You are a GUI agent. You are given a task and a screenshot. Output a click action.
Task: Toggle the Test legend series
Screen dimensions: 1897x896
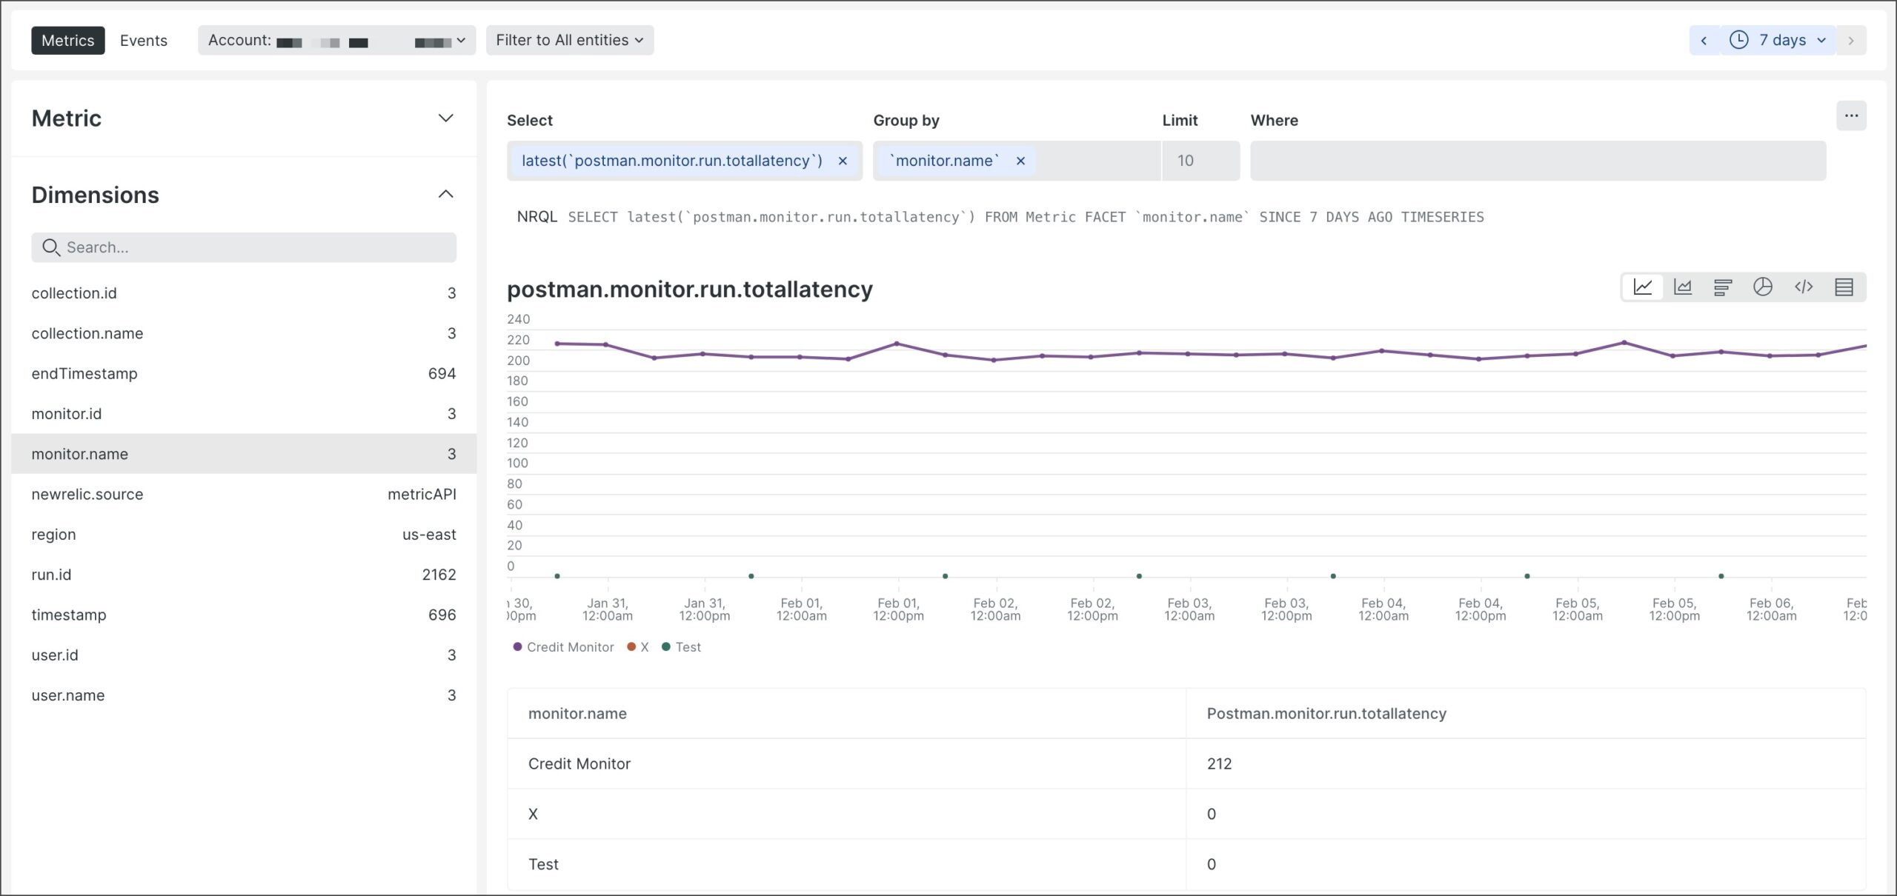tap(681, 647)
